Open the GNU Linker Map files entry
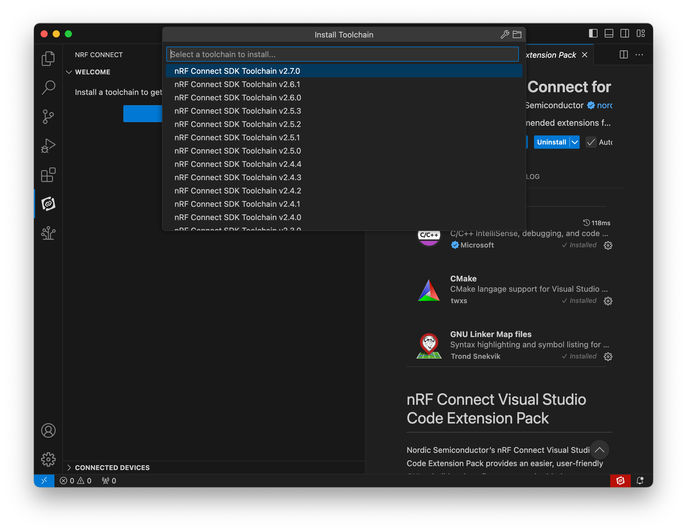 pos(514,345)
